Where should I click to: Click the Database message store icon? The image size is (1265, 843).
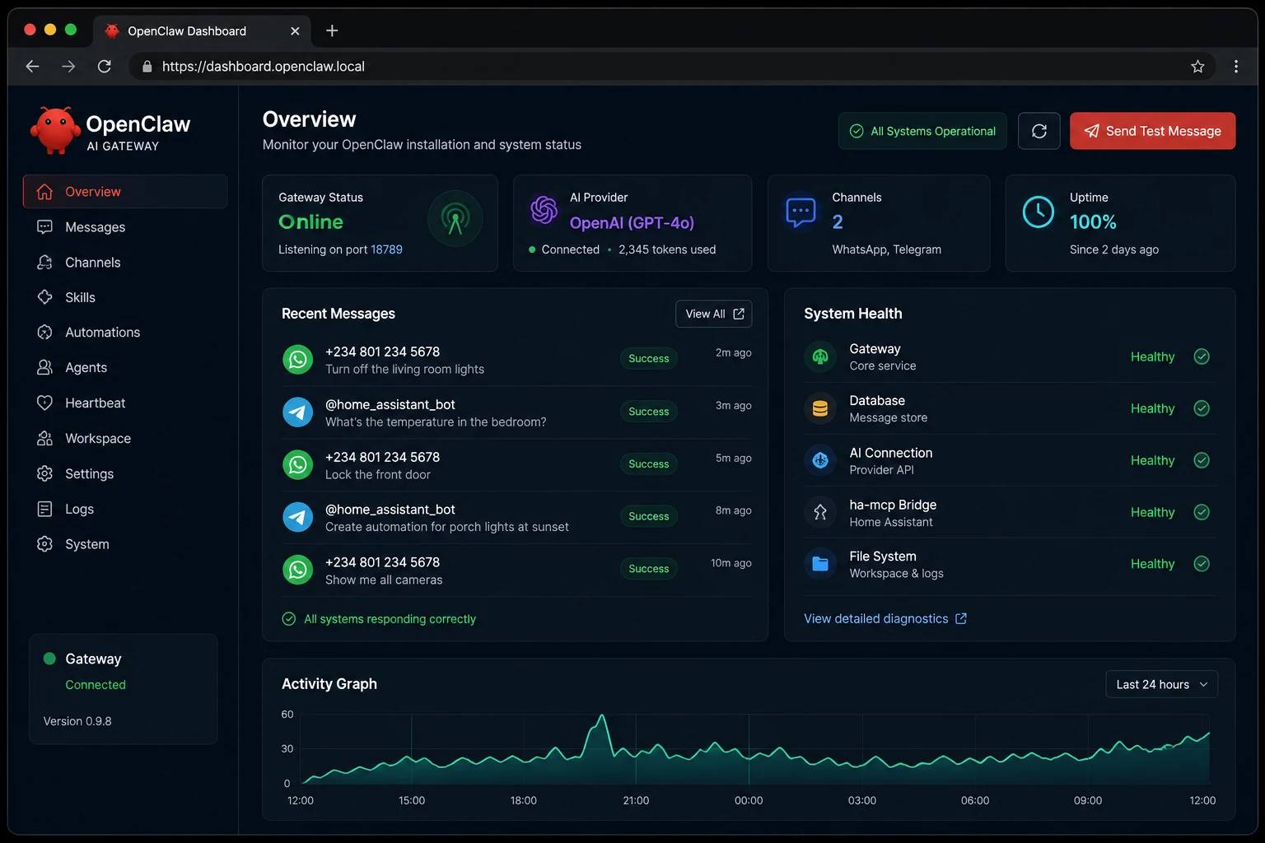click(820, 408)
